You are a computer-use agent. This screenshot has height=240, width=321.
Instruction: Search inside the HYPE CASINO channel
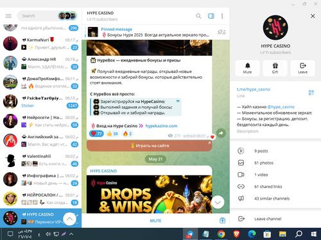click(x=198, y=16)
